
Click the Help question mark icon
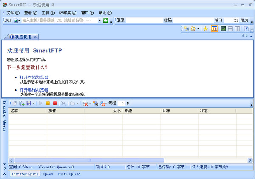(246, 29)
